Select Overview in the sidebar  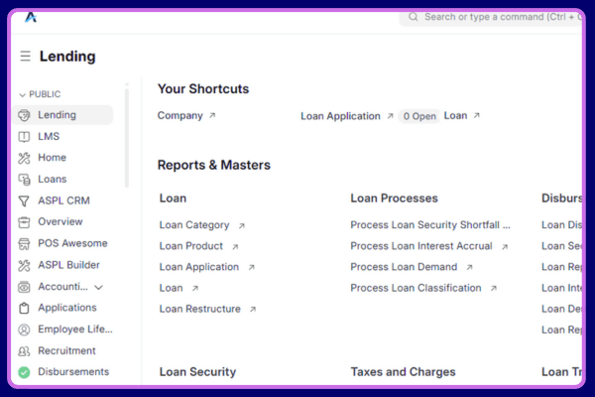pos(60,221)
